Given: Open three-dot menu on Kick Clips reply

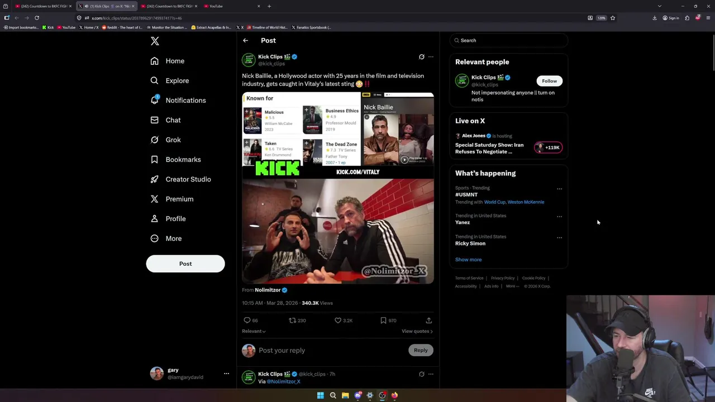Looking at the screenshot, I should [431, 374].
